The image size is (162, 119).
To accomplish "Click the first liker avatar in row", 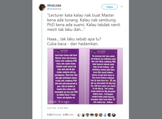I will pyautogui.click(x=79, y=115).
